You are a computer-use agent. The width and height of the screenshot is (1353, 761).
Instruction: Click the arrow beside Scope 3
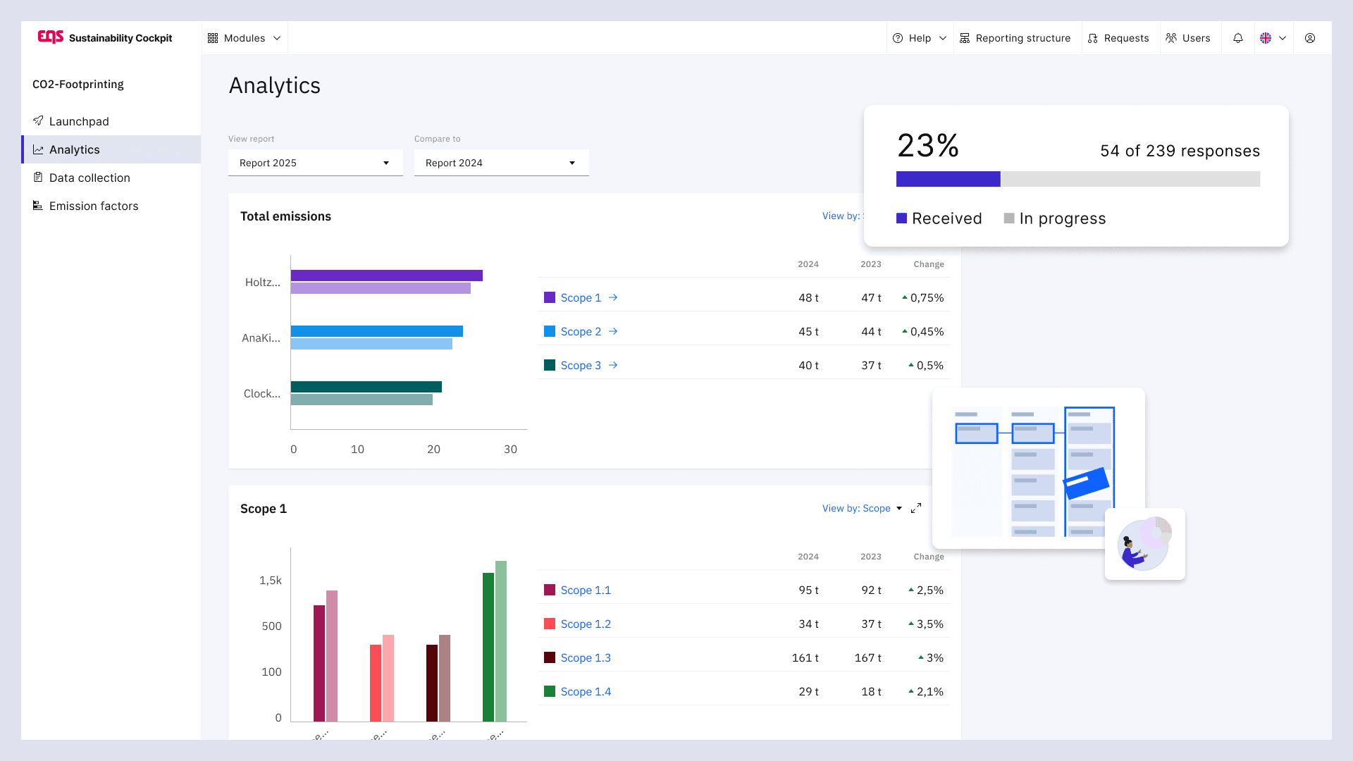613,365
